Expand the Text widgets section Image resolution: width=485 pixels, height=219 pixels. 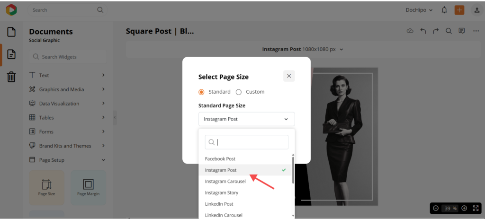click(67, 75)
